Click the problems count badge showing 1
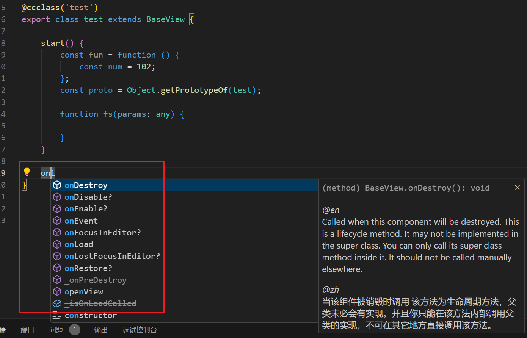 (x=75, y=330)
